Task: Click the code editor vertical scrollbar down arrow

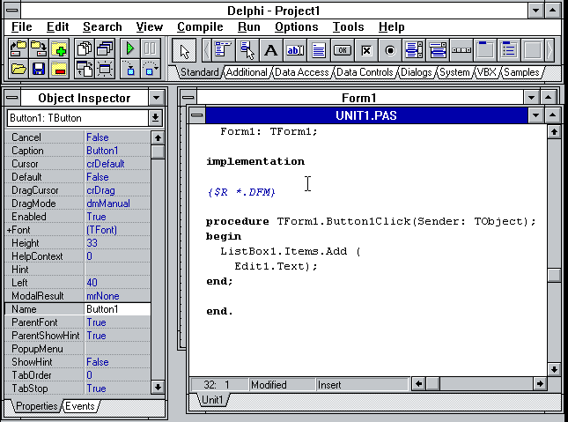Action: click(553, 368)
